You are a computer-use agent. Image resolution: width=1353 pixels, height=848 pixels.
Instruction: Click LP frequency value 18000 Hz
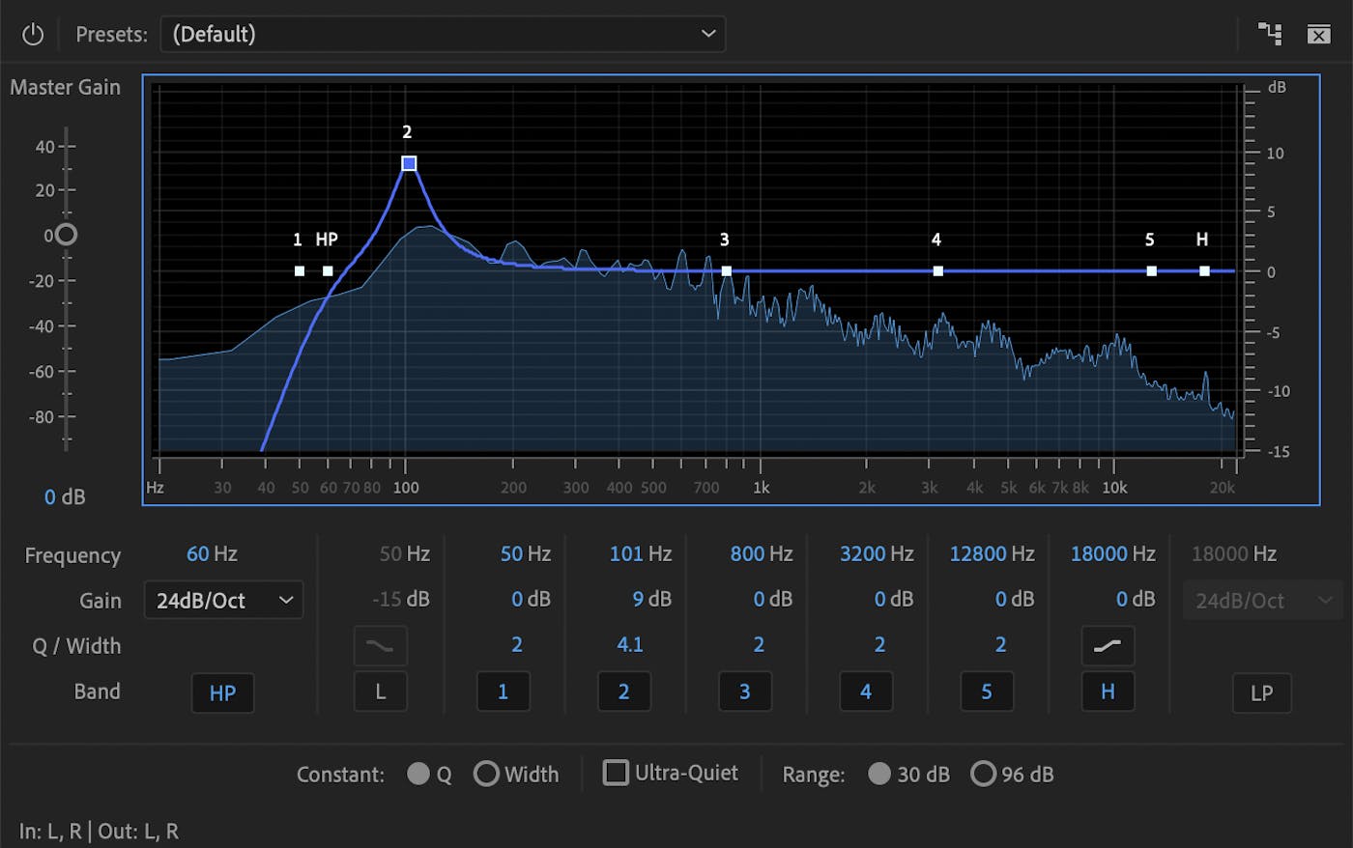click(x=1234, y=554)
